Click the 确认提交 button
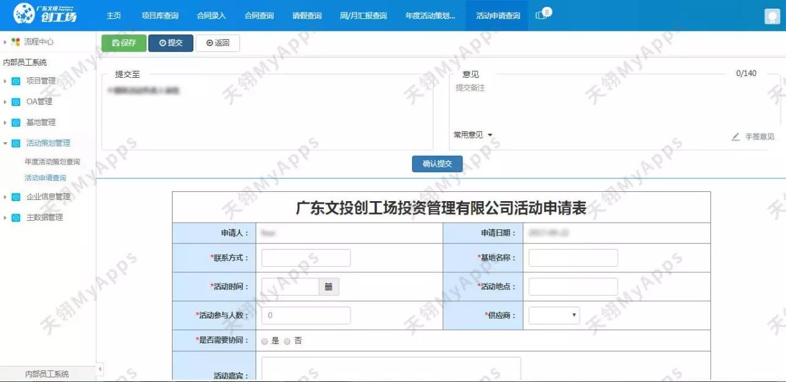This screenshot has width=786, height=382. click(437, 164)
